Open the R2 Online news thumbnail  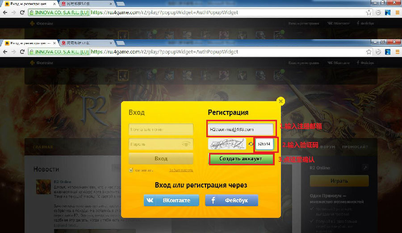coord(43,187)
